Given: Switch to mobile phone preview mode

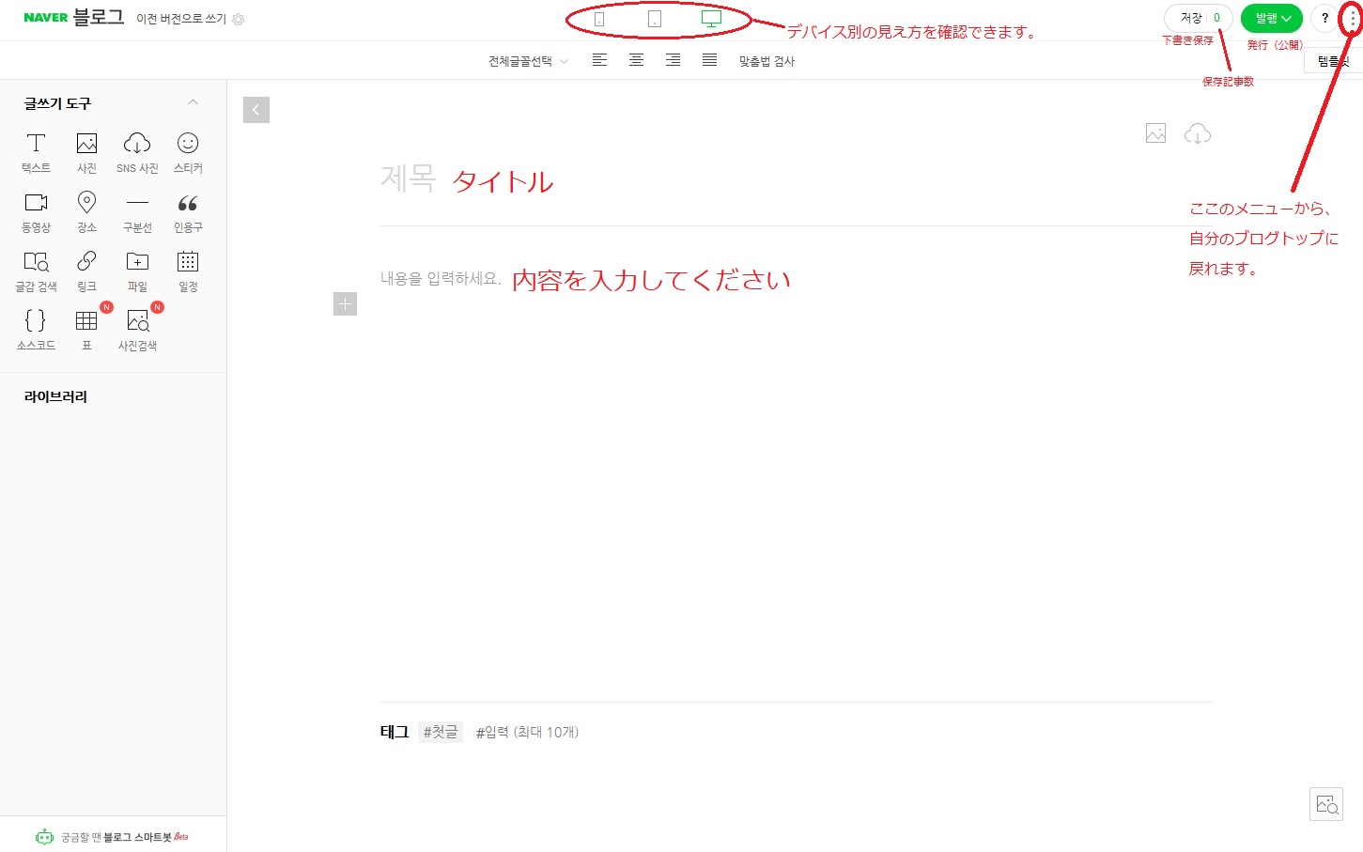Looking at the screenshot, I should (x=599, y=19).
